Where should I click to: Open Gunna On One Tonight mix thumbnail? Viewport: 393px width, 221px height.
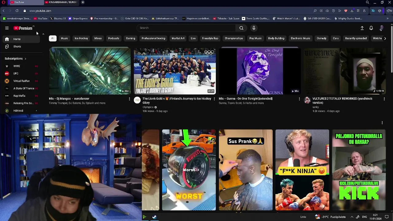[259, 71]
